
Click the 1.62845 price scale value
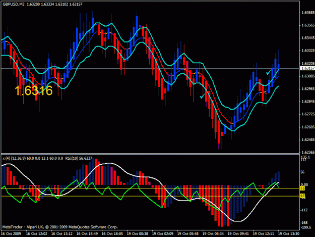coord(308,102)
